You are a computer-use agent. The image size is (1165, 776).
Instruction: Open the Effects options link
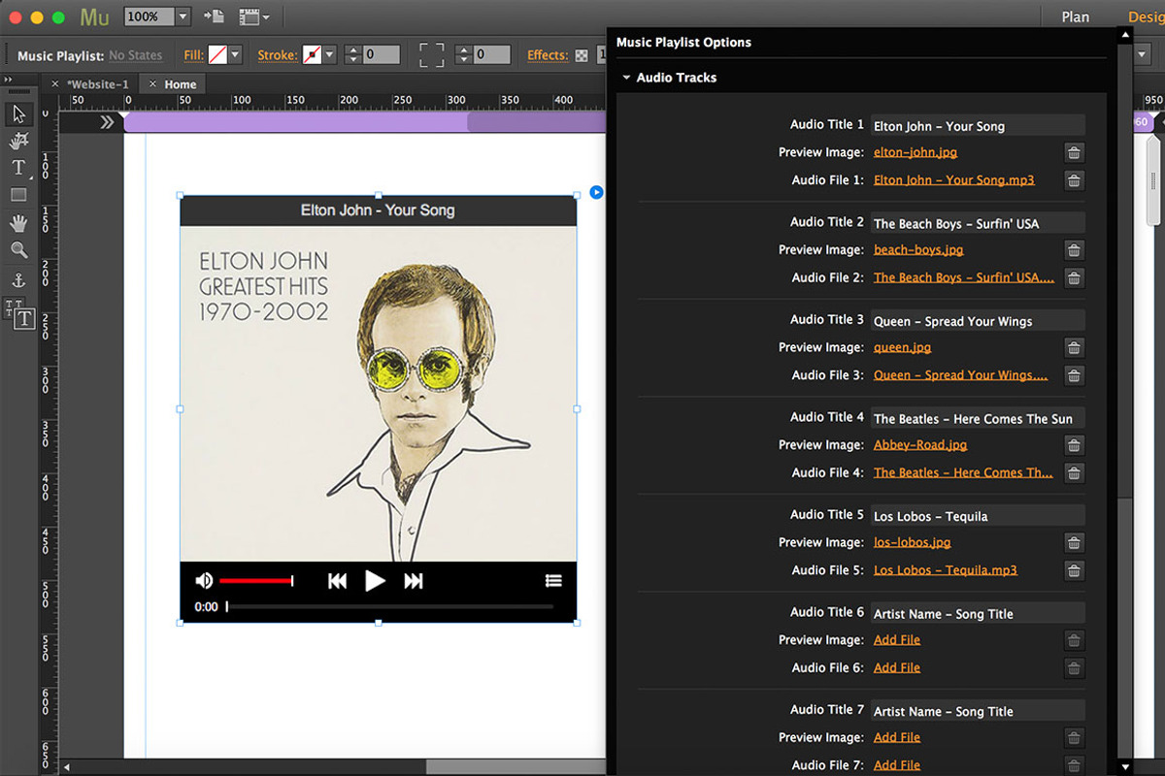pyautogui.click(x=548, y=55)
